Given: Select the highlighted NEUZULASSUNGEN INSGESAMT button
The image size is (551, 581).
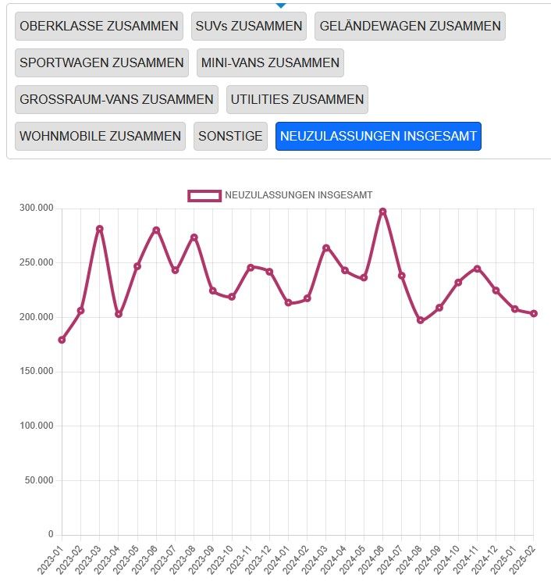Looking at the screenshot, I should (379, 136).
